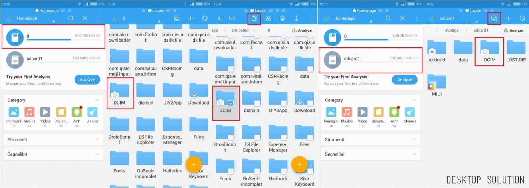Tap plus New icon in 10:39 screen toolbar
The width and height of the screenshot is (529, 188).
(191, 18)
